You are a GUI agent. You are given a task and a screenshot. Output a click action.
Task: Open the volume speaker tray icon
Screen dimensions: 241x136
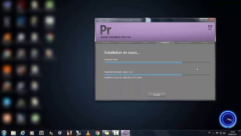(x=224, y=133)
